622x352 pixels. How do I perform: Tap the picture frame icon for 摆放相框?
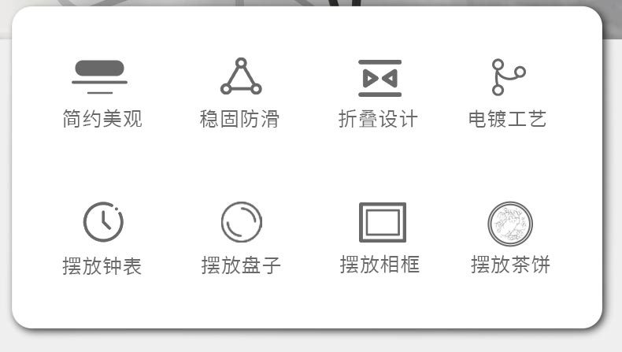pos(383,222)
